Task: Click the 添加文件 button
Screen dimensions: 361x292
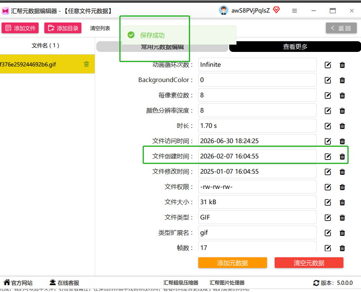Action: pos(20,28)
